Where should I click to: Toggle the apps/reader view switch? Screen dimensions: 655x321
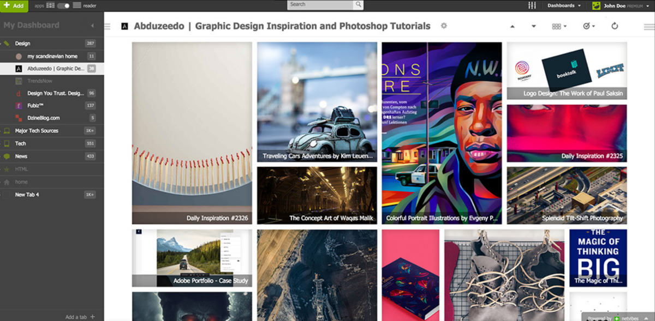click(63, 5)
